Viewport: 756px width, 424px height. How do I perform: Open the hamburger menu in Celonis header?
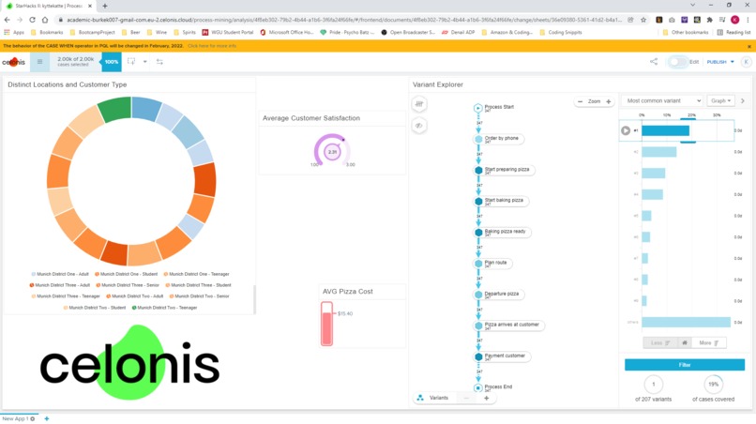pyautogui.click(x=39, y=62)
